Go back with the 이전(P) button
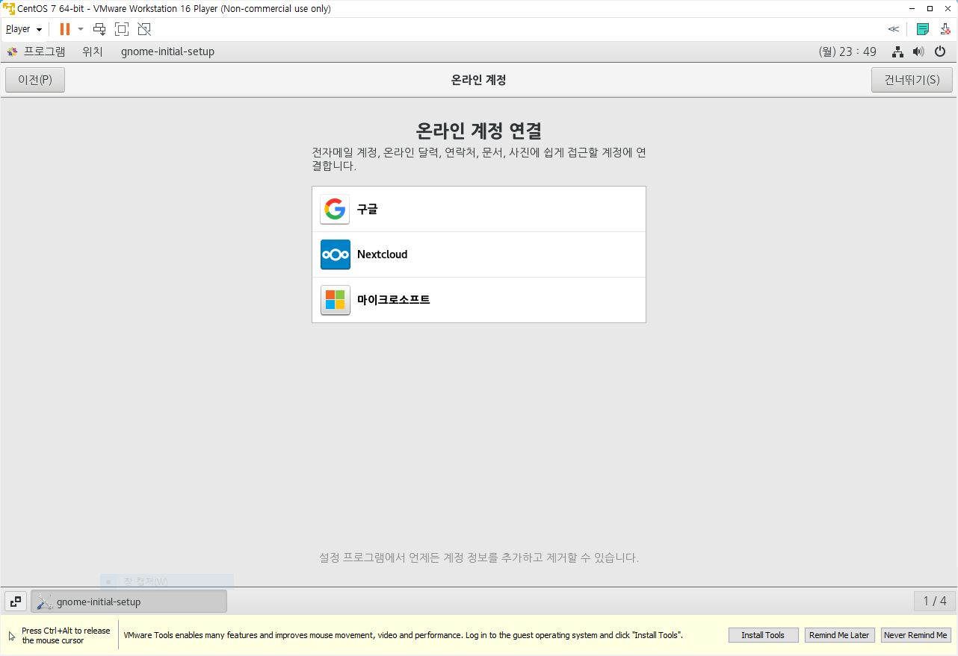 tap(35, 80)
